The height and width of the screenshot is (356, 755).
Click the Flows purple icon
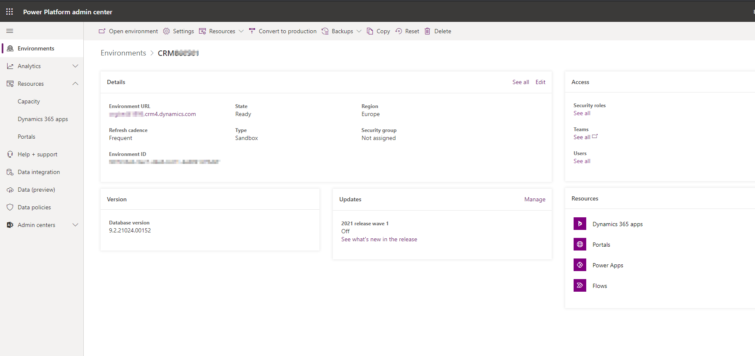click(x=580, y=285)
